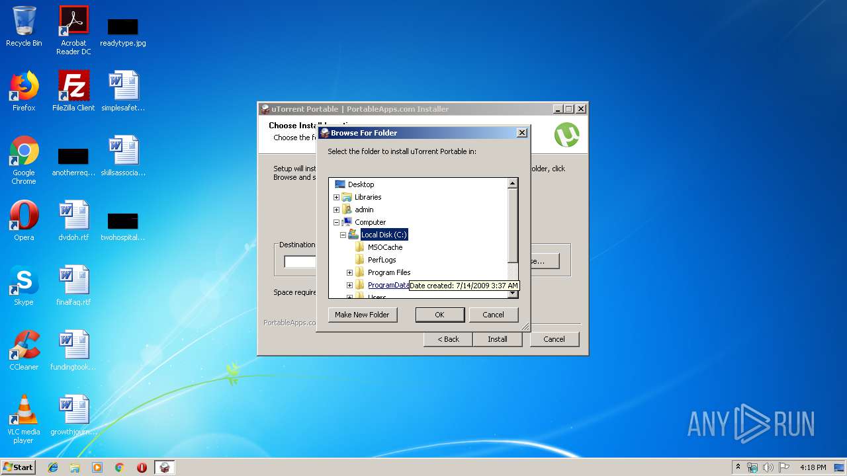
Task: Select the Program Files folder
Action: pos(389,272)
